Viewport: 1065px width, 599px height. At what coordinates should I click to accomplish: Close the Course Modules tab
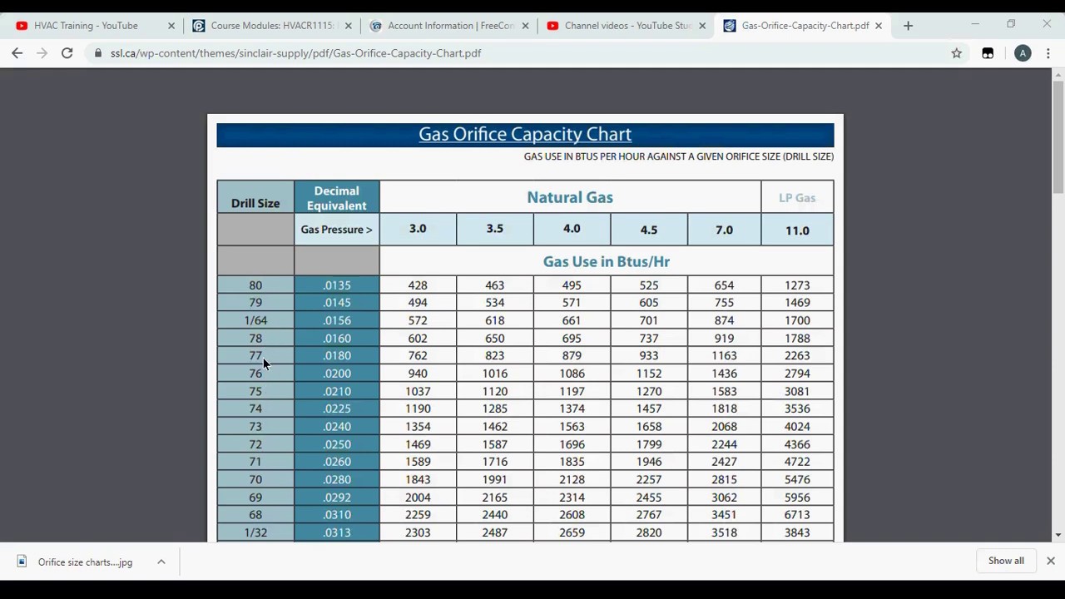[x=349, y=26]
